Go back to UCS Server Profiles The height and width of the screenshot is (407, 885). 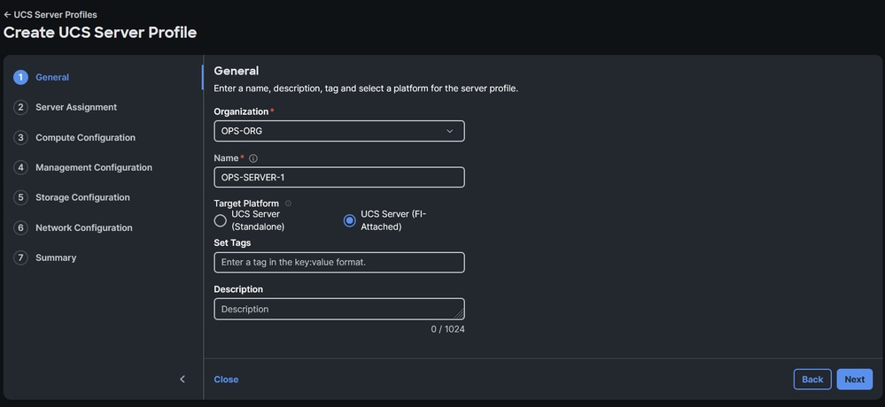(50, 15)
